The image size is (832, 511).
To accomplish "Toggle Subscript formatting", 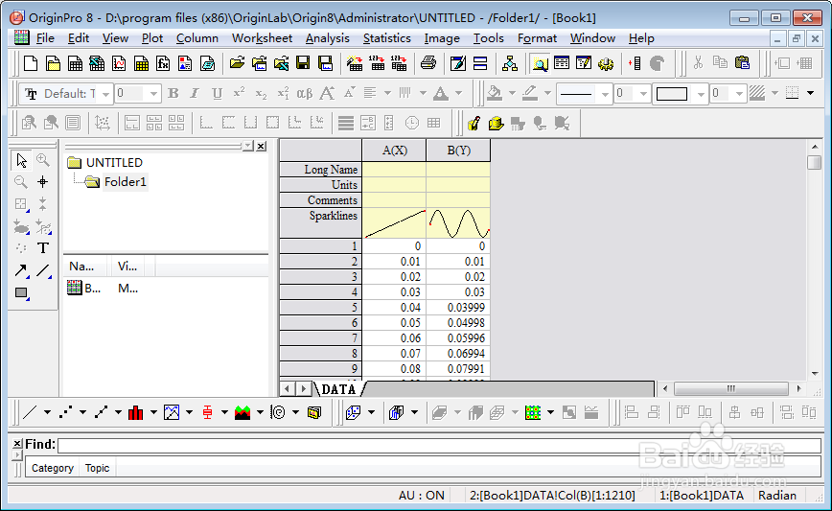I will tap(261, 93).
